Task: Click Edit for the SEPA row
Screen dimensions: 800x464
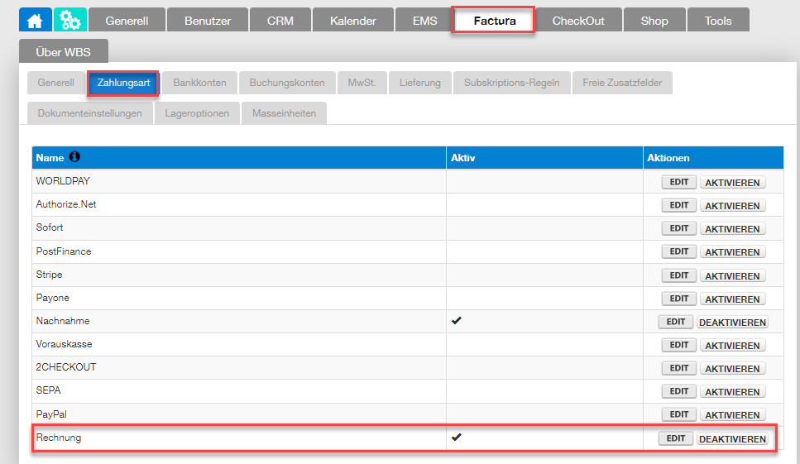Action: [x=678, y=391]
